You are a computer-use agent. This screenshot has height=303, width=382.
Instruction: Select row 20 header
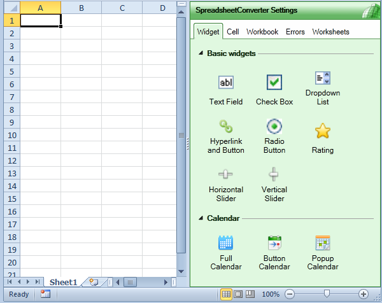click(x=11, y=262)
